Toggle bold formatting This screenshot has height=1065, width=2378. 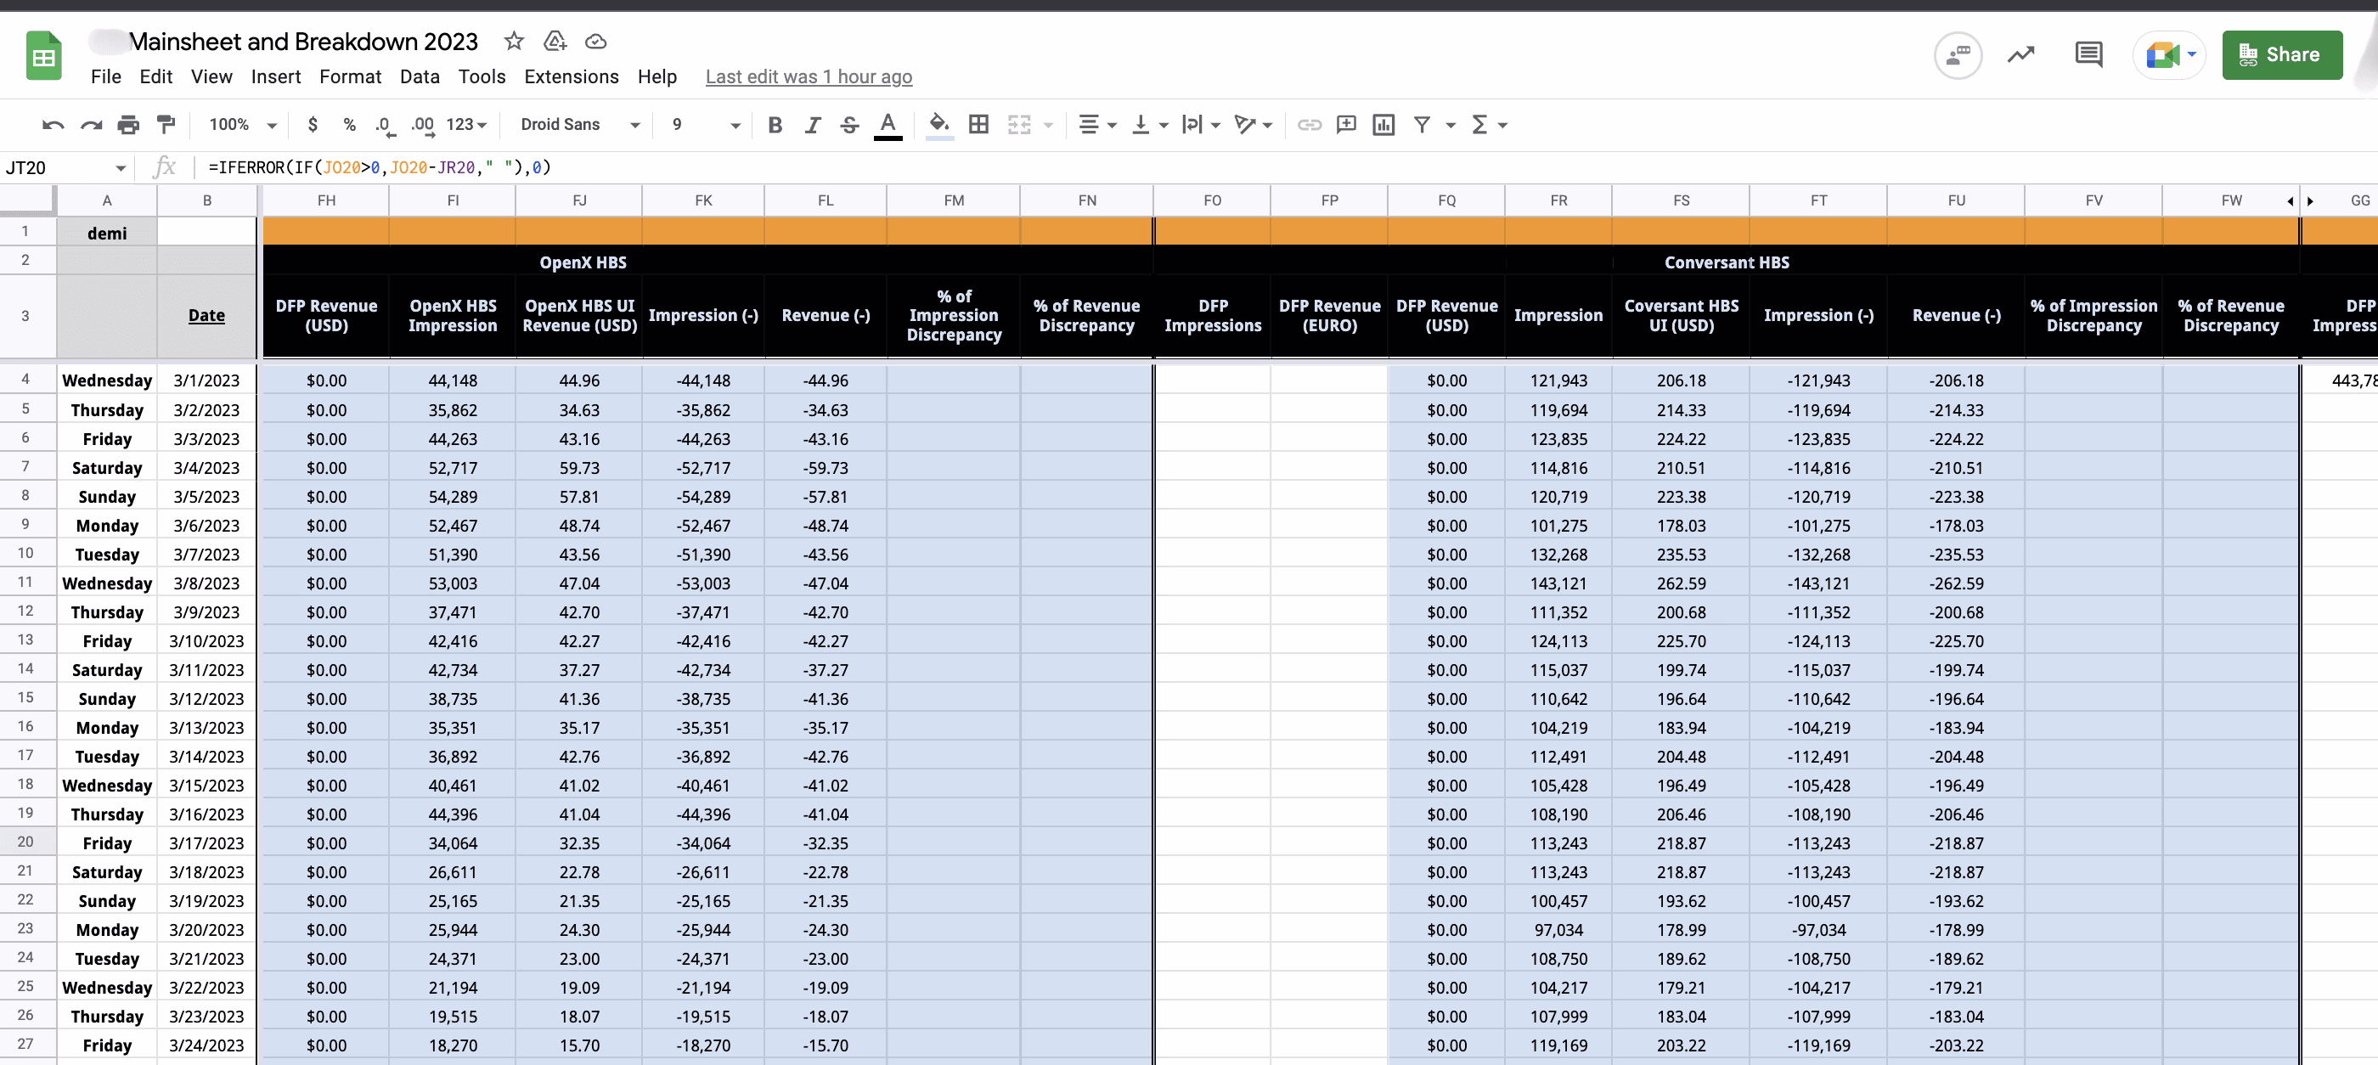pyautogui.click(x=775, y=125)
